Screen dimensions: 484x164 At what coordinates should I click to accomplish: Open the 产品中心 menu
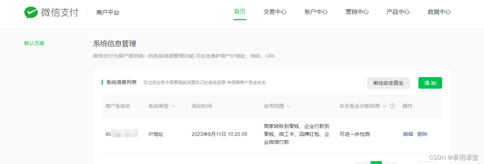[x=398, y=12]
